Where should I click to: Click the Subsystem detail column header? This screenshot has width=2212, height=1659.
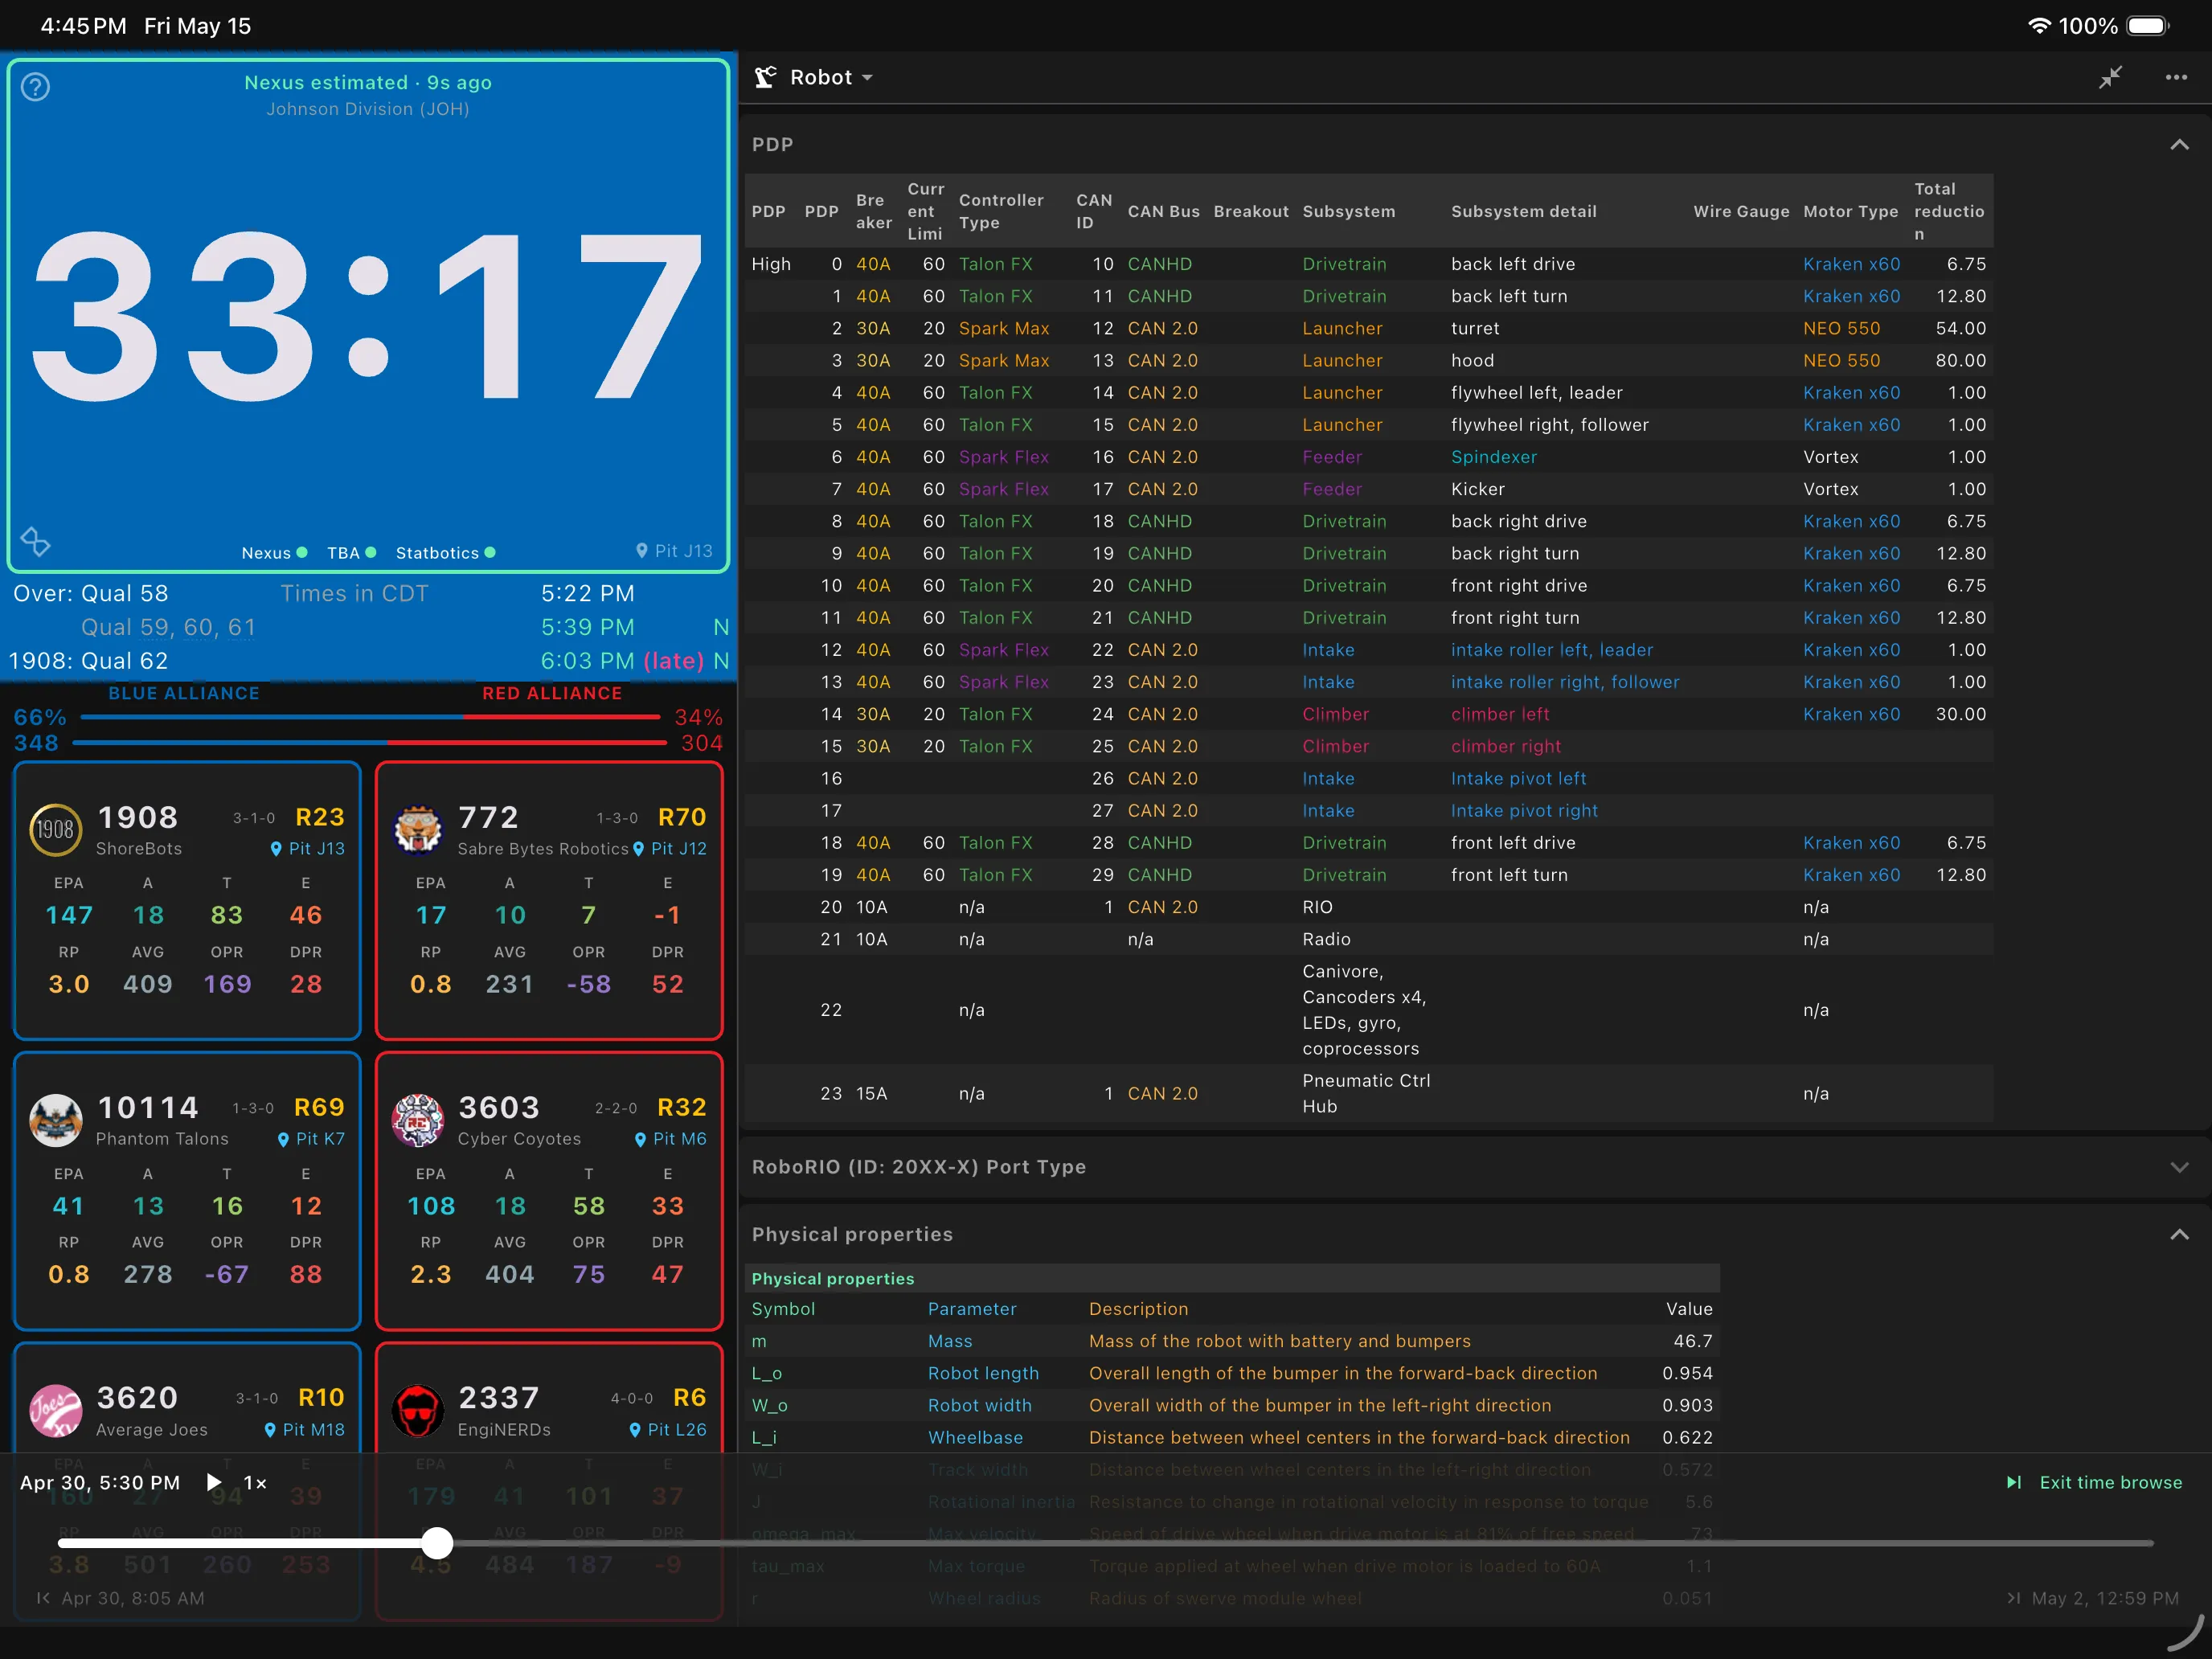[x=1523, y=211]
